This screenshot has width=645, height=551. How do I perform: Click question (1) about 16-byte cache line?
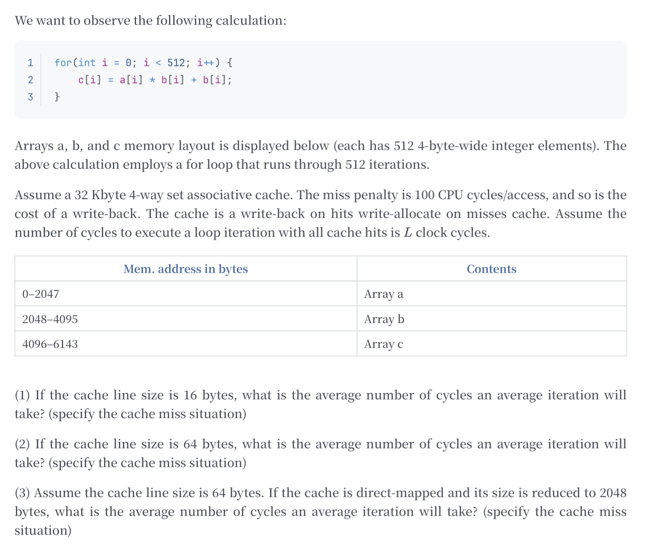pyautogui.click(x=320, y=404)
